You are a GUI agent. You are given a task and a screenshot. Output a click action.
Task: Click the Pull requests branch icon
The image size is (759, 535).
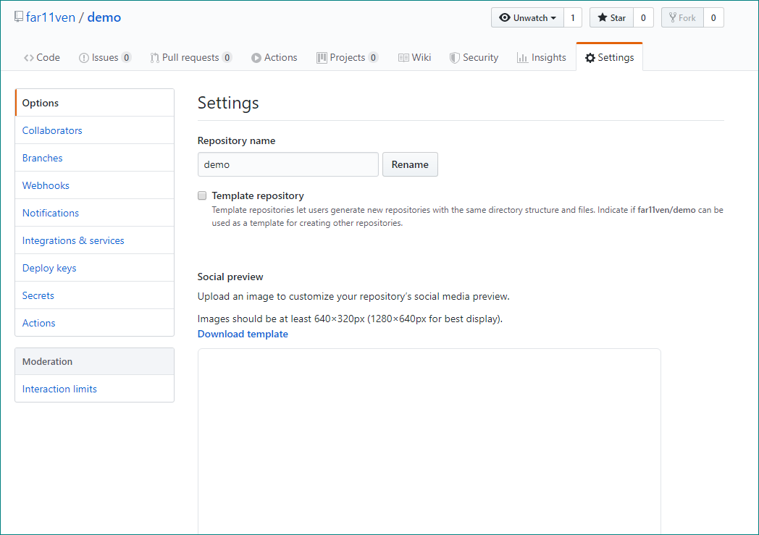tap(154, 58)
